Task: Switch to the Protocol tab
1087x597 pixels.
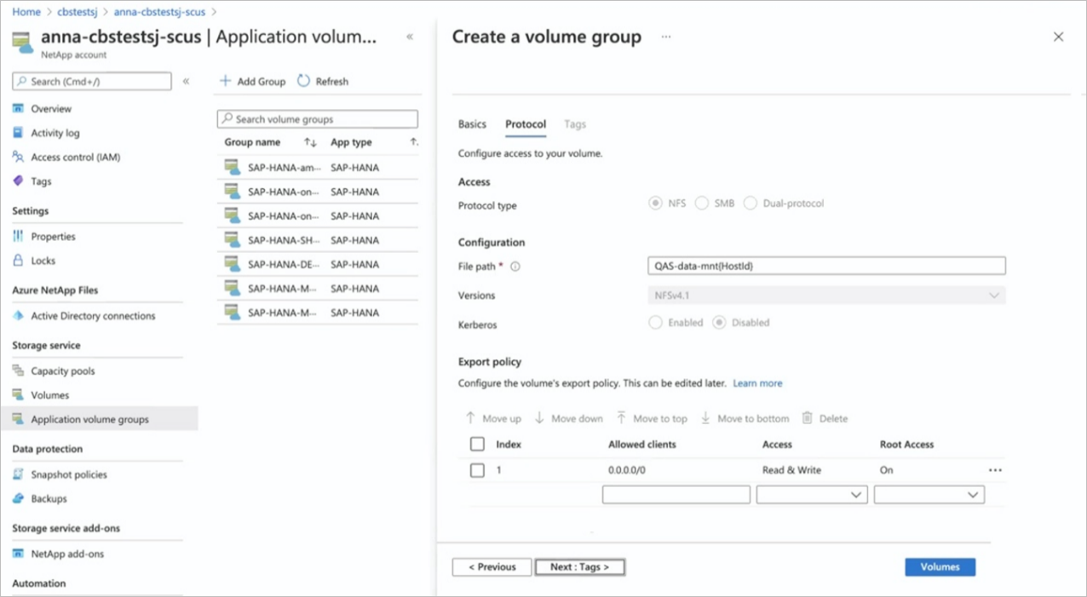Action: [x=526, y=124]
